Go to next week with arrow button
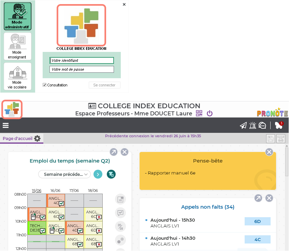The height and width of the screenshot is (251, 289). pyautogui.click(x=98, y=174)
